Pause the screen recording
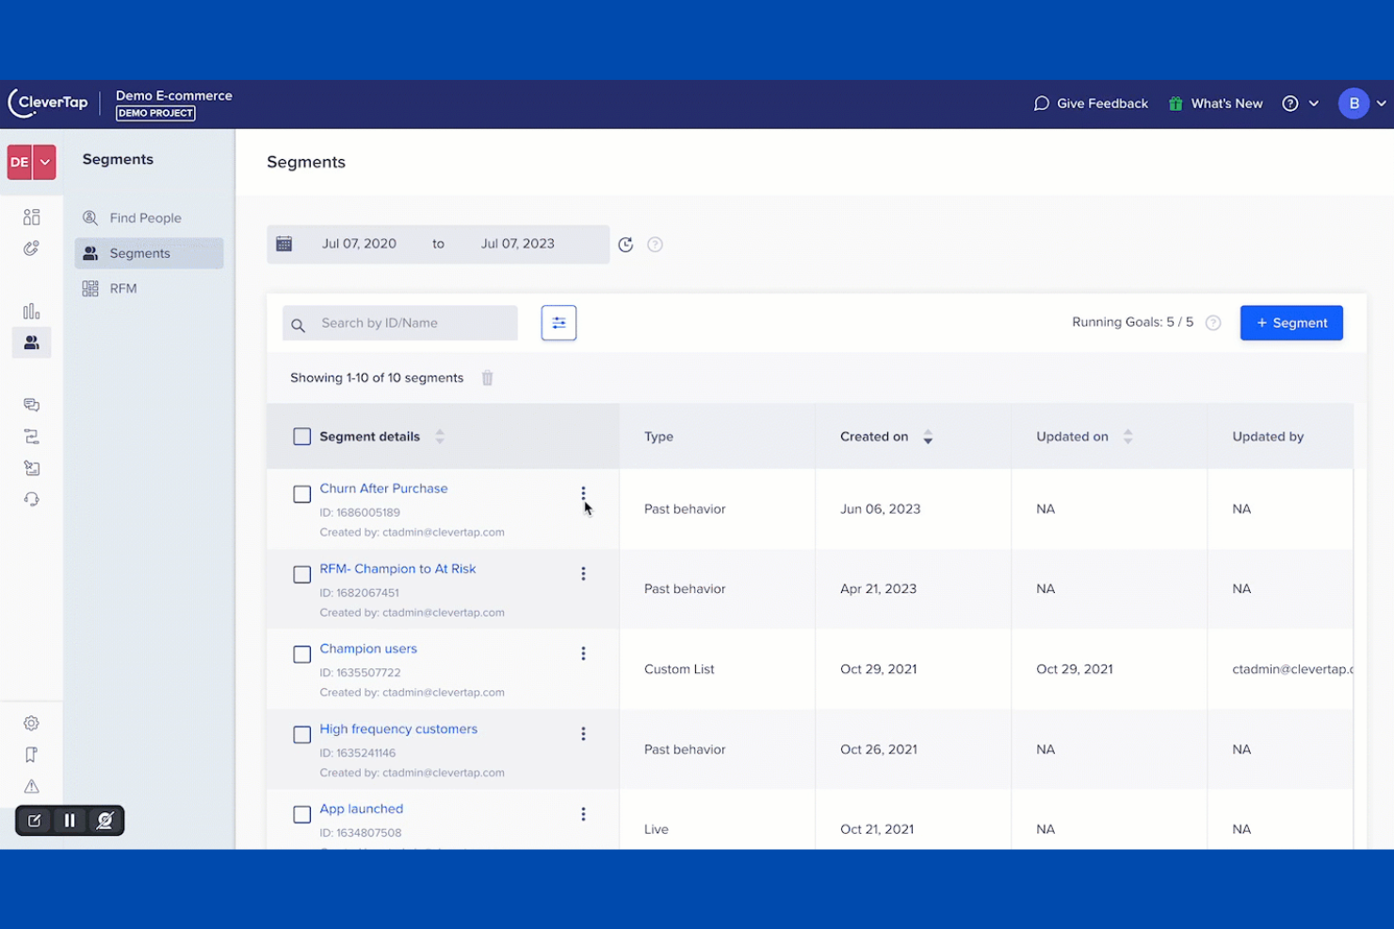Screen dimensions: 1394x929 point(70,821)
